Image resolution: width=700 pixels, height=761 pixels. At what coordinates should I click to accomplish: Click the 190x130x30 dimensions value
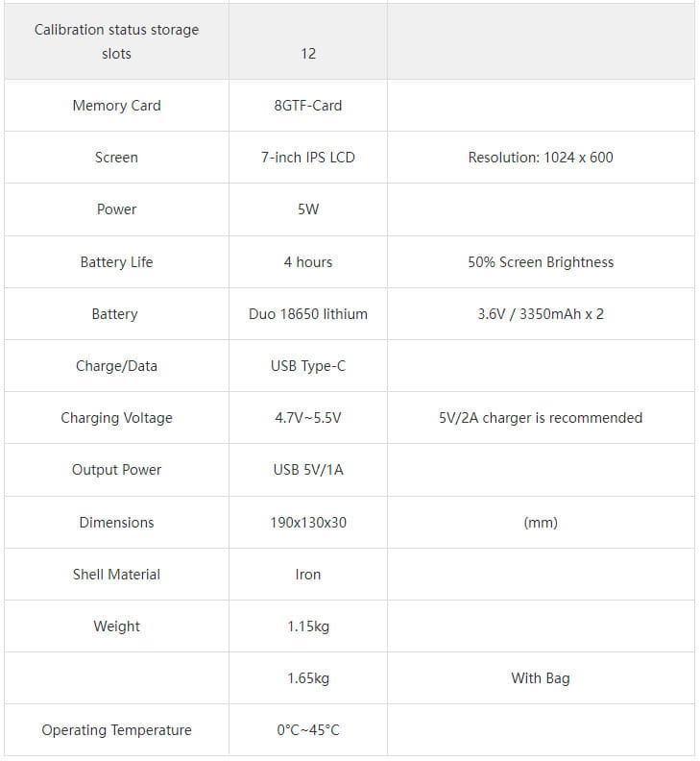point(307,523)
